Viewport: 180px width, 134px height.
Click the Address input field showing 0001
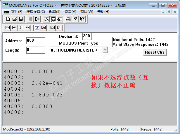click(x=36, y=41)
